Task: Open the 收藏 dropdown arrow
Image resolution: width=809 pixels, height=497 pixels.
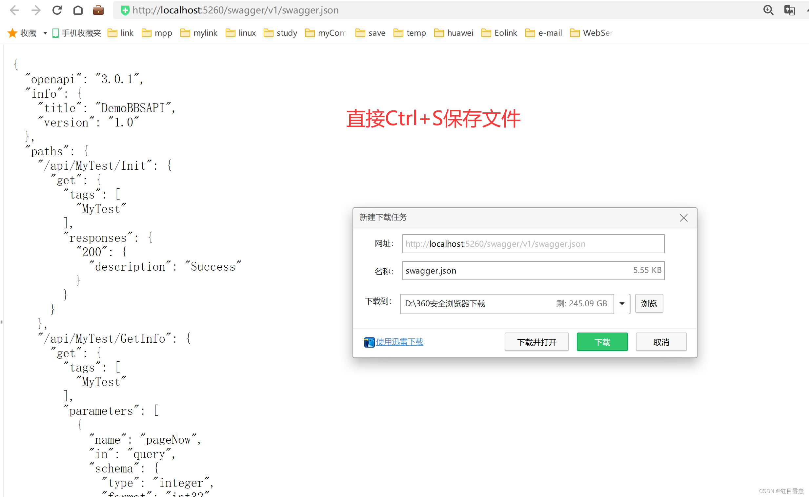Action: click(x=44, y=32)
